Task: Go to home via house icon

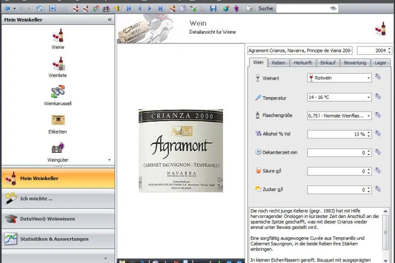Action: 39,9
